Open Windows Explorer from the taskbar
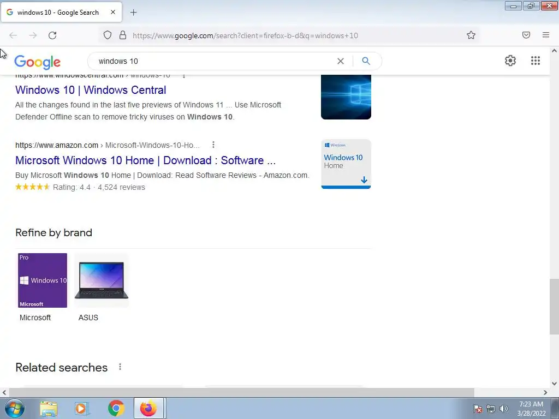Screen dimensions: 559x419 point(49,408)
